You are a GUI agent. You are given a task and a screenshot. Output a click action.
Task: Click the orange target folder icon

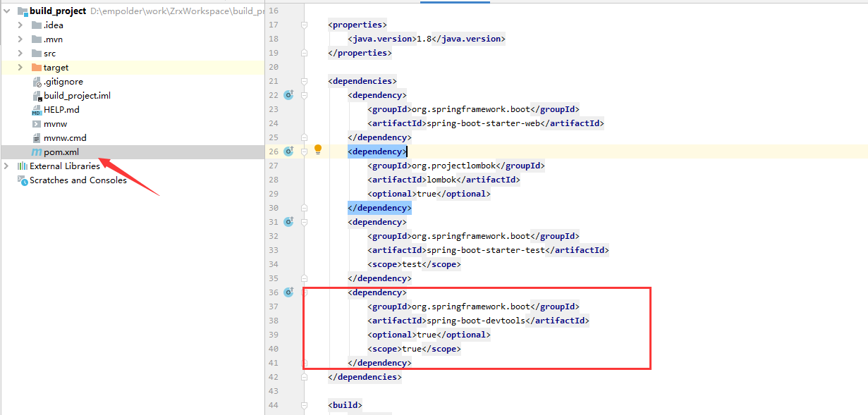[x=37, y=68]
